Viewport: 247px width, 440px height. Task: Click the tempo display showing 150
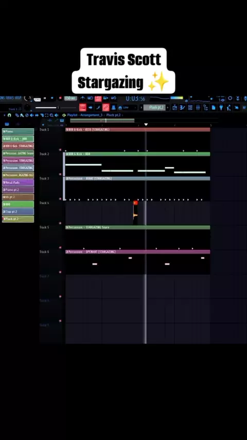70,98
